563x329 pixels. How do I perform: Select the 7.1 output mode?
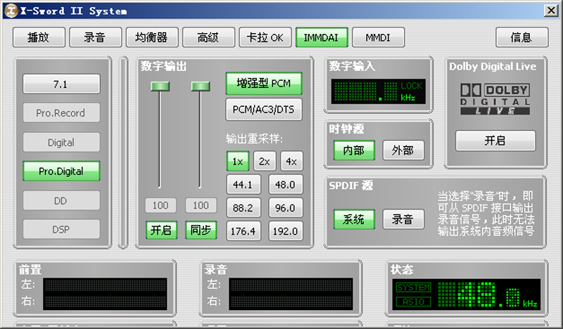[61, 84]
